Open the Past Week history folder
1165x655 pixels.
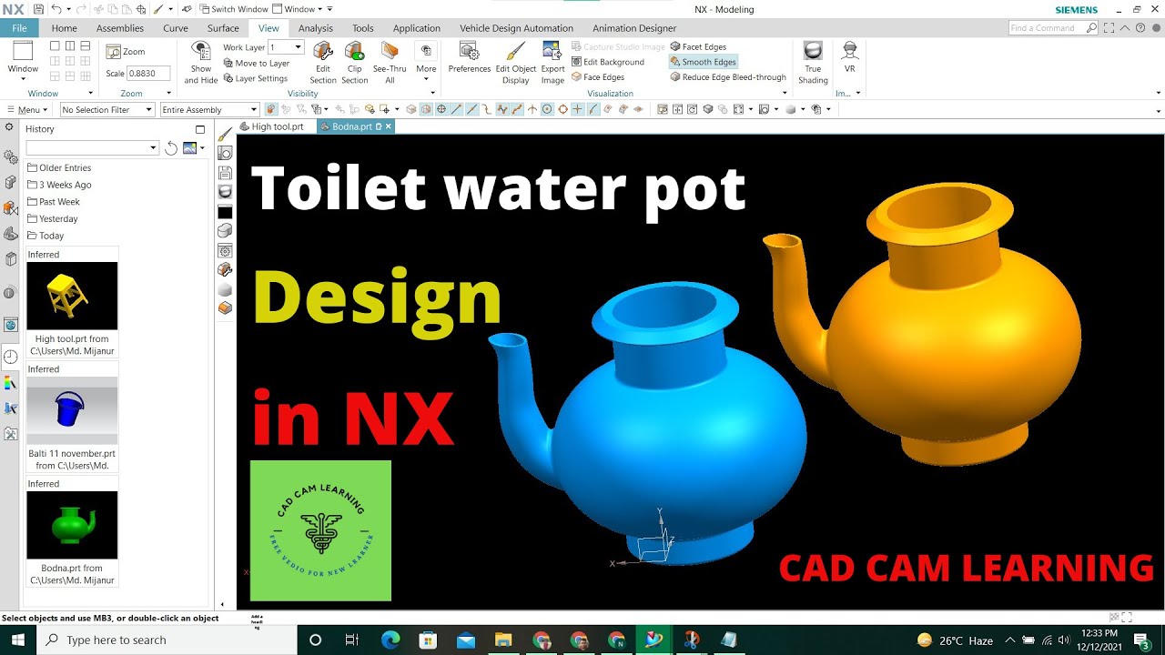(54, 202)
